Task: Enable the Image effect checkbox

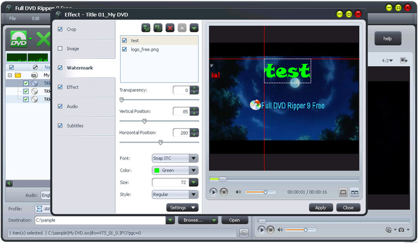Action: (x=60, y=48)
